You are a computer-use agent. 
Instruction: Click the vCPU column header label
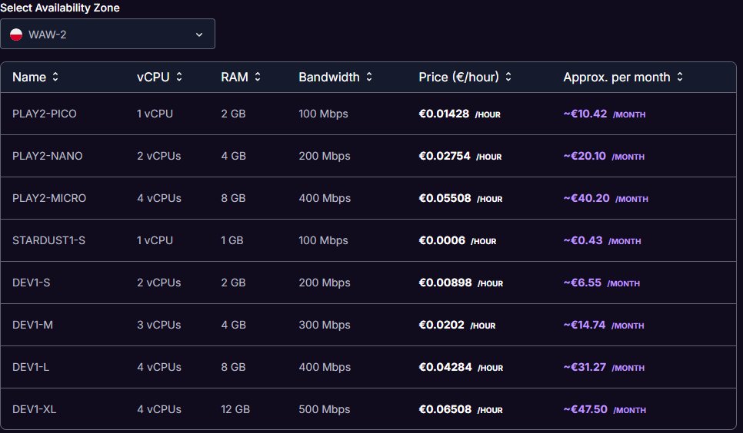tap(153, 77)
